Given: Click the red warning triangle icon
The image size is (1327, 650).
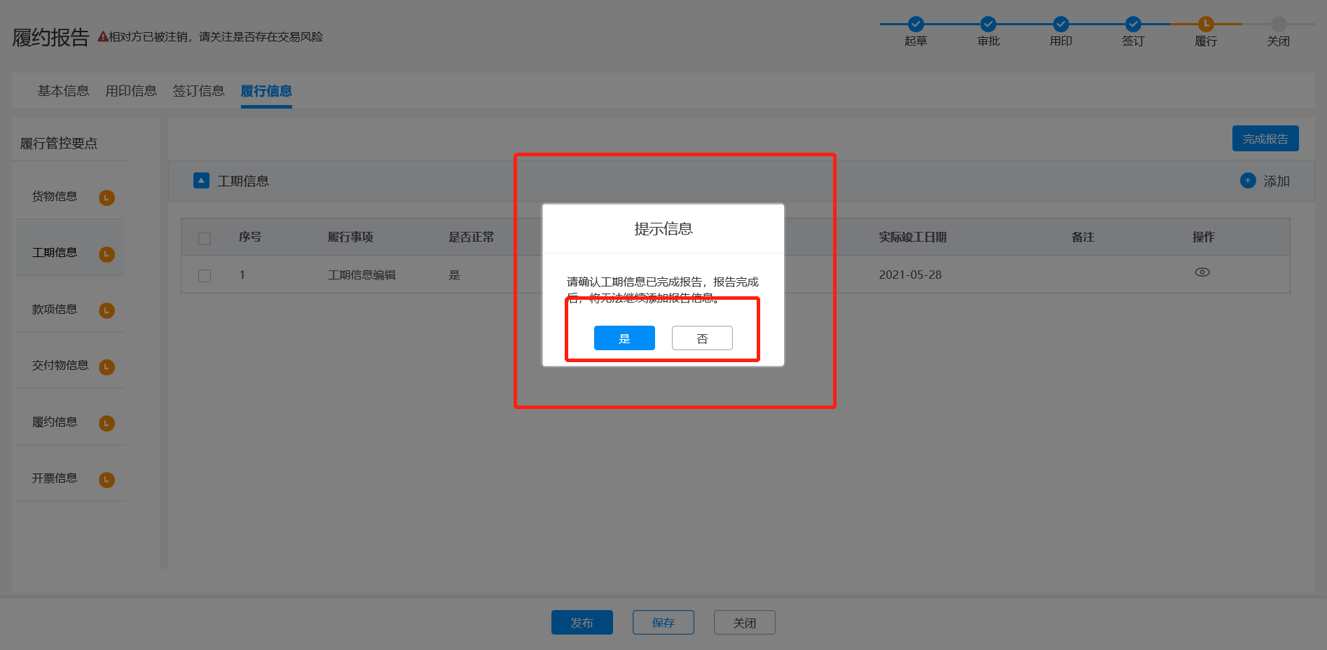Looking at the screenshot, I should click(x=102, y=37).
